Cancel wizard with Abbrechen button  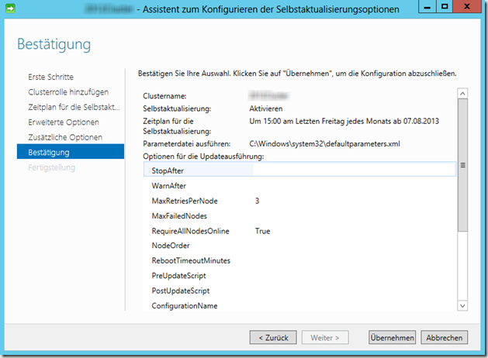click(x=444, y=338)
